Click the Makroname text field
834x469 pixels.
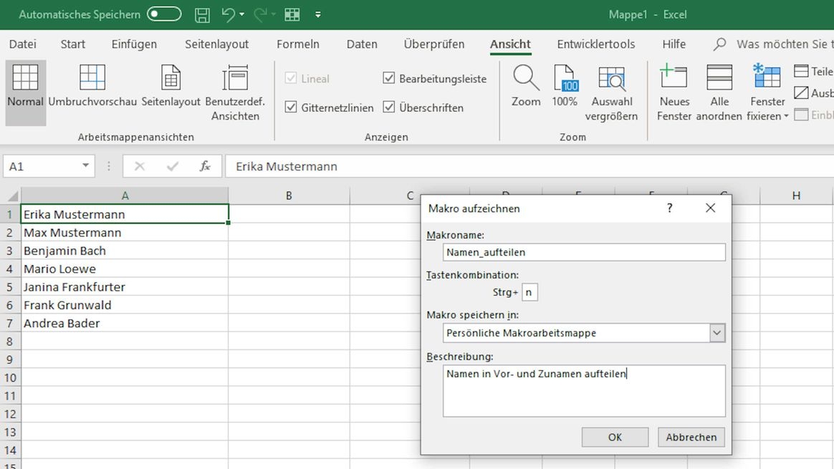pos(584,252)
